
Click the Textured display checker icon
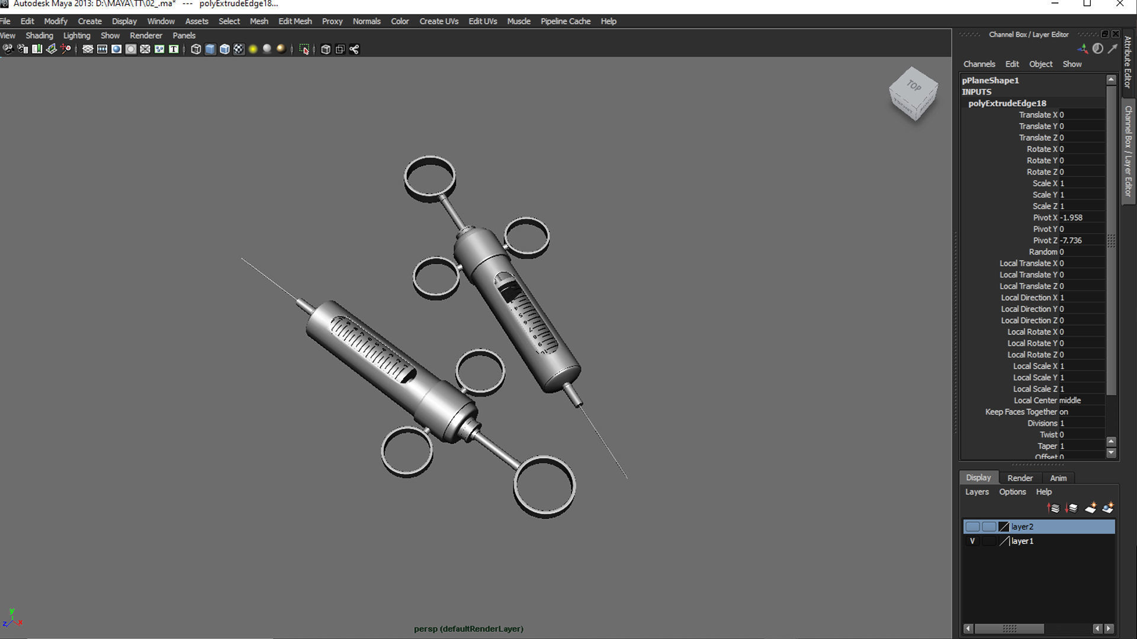tap(239, 49)
